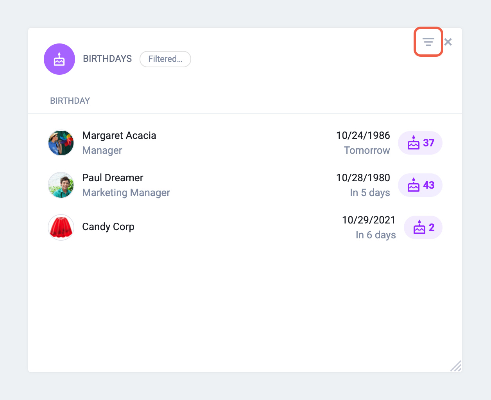Click the 10/28/1980 birthday date
Image resolution: width=491 pixels, height=400 pixels.
click(363, 178)
